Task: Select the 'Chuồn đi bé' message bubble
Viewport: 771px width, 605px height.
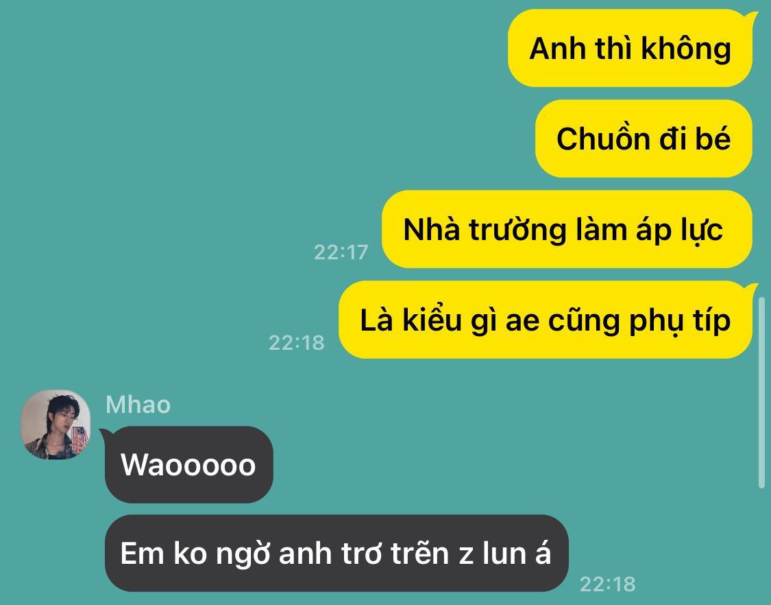Action: click(x=644, y=139)
